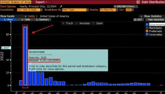Open the Export menu

pyautogui.click(x=41, y=2)
